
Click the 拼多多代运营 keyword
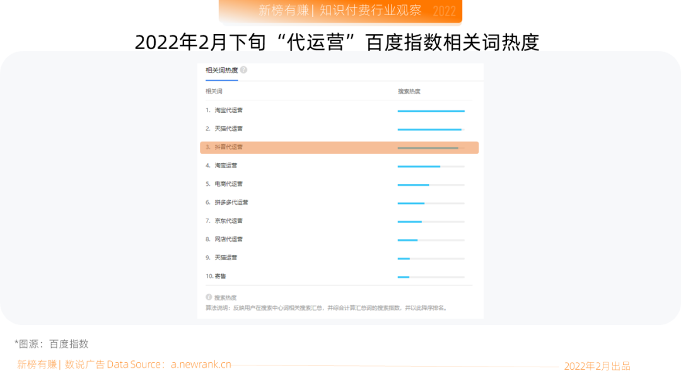coord(231,202)
